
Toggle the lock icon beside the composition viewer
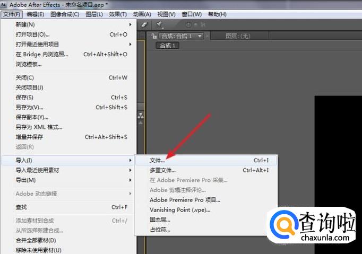pyautogui.click(x=154, y=36)
